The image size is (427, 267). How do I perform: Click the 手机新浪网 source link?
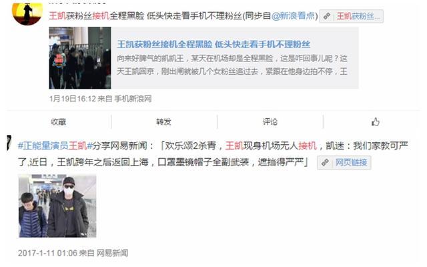coord(133,99)
